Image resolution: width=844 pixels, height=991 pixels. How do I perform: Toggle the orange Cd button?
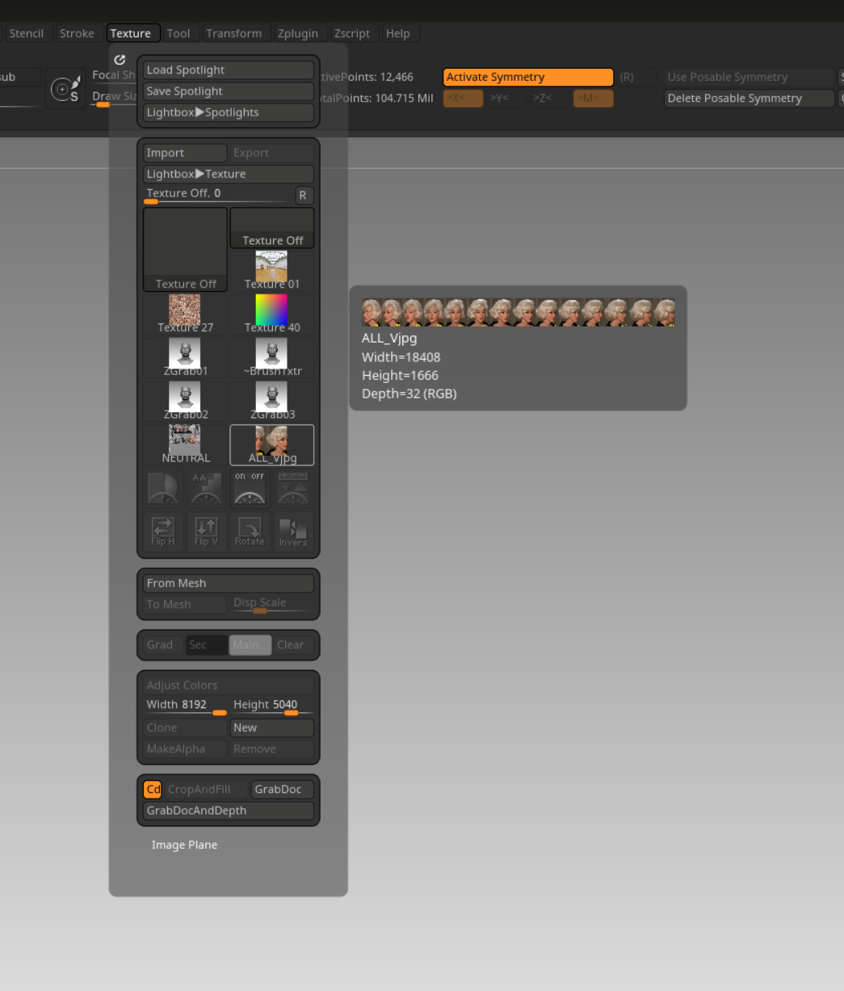point(153,790)
